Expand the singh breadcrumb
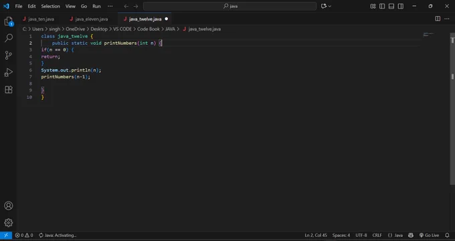455x241 pixels. pyautogui.click(x=54, y=29)
